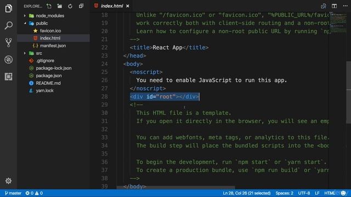Open the Search view in activity bar
Viewport: 351px width, 197px height.
[x=8, y=25]
